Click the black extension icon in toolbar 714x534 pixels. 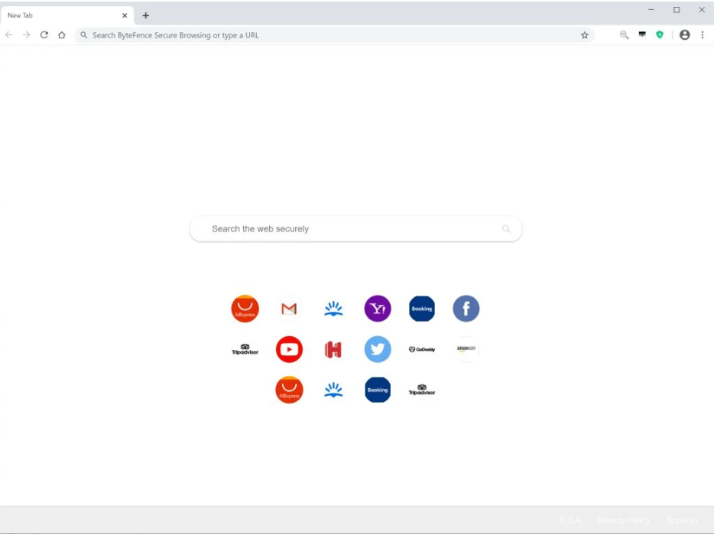[x=642, y=34]
